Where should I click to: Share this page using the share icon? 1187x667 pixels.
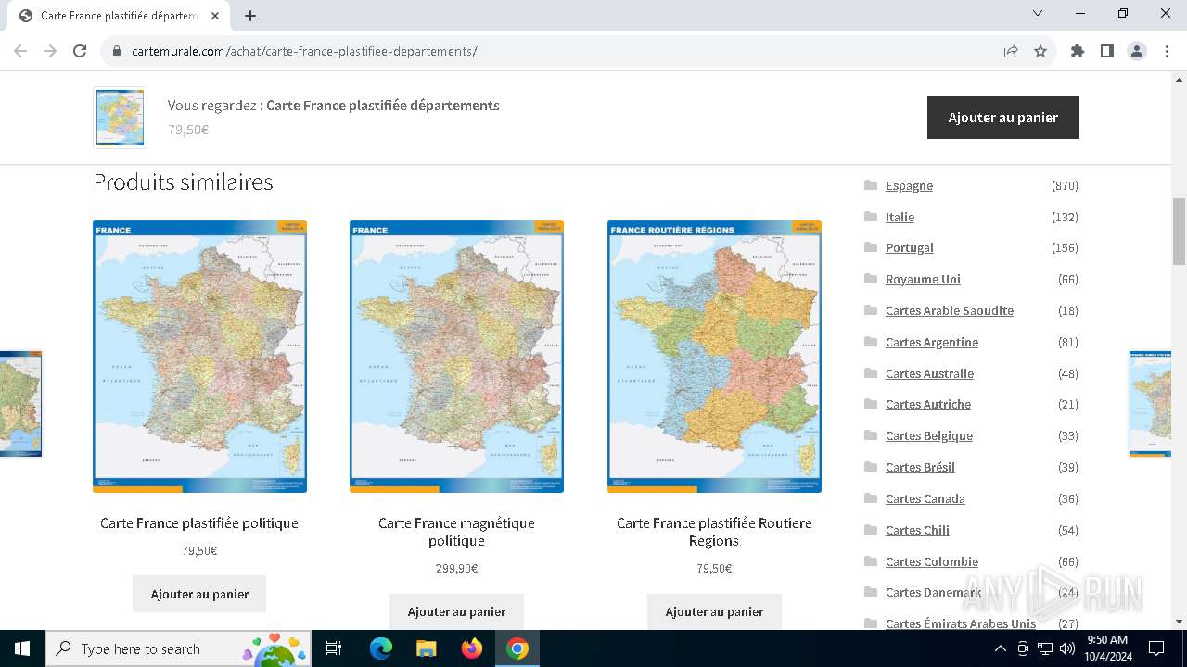[1011, 51]
